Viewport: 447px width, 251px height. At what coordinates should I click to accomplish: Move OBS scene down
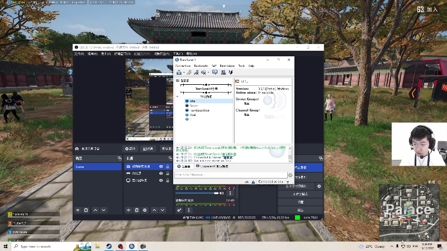(103, 210)
